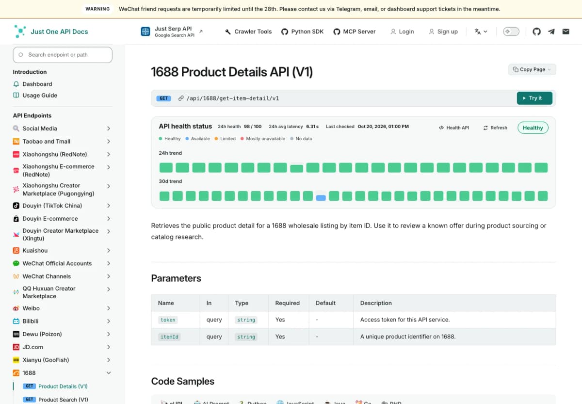Click the Xiaohongshu (RedNote) sidebar icon

click(x=16, y=154)
